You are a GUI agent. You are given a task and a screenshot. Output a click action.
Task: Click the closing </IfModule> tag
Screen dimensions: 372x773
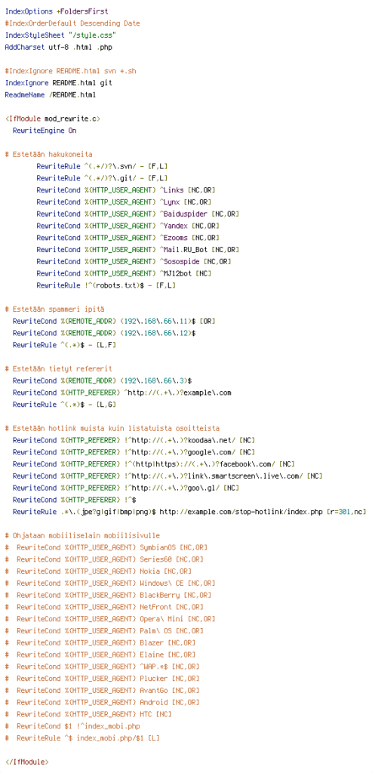(x=26, y=762)
